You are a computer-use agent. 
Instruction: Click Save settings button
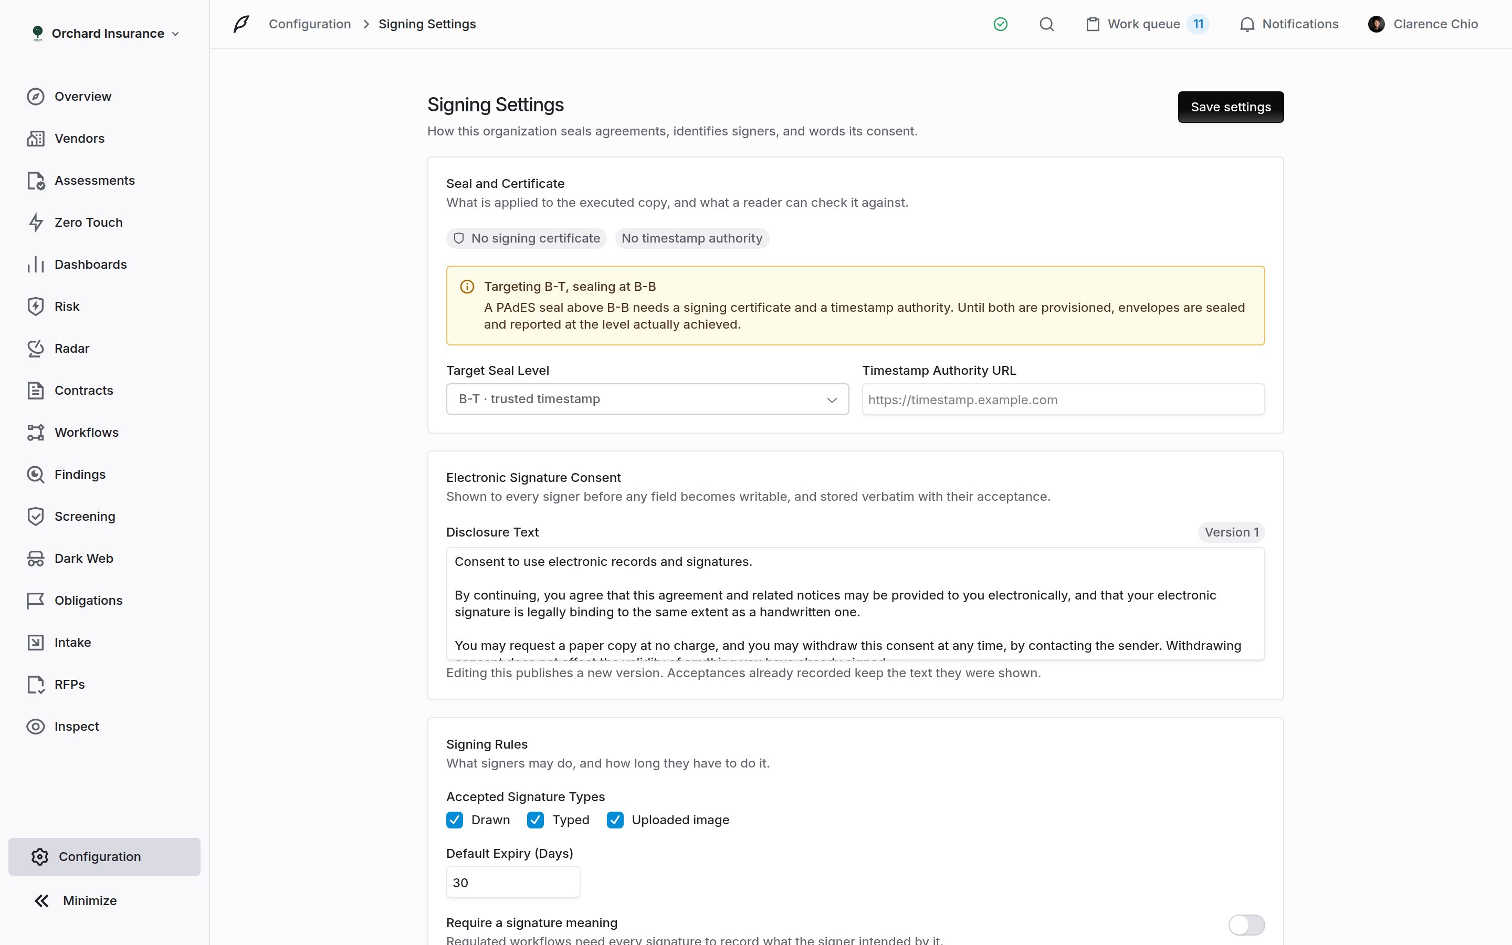click(x=1230, y=107)
